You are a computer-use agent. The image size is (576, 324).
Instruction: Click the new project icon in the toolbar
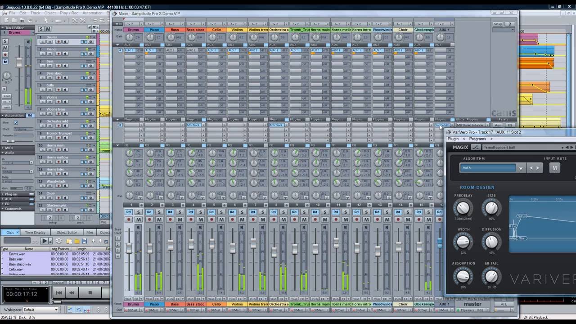pyautogui.click(x=5, y=20)
